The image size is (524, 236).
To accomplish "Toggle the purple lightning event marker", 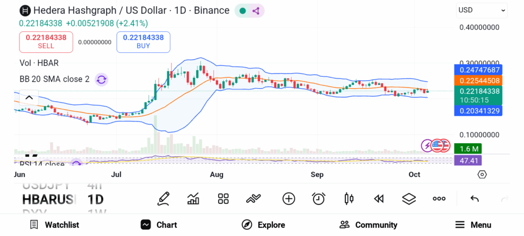I will click(x=426, y=145).
